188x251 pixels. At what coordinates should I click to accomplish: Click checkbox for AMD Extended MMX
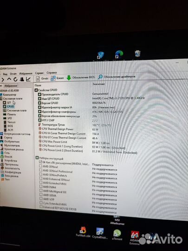(x=41, y=182)
